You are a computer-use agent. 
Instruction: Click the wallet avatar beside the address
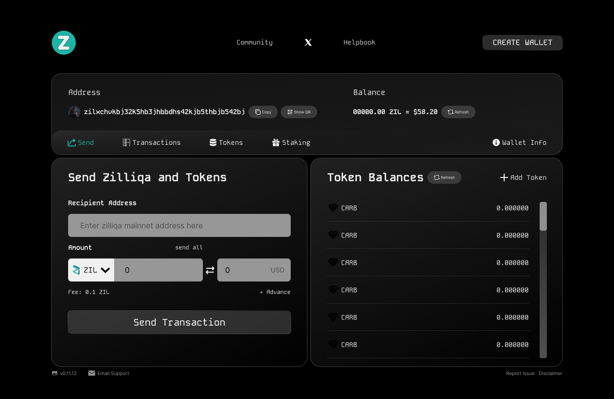pyautogui.click(x=74, y=112)
